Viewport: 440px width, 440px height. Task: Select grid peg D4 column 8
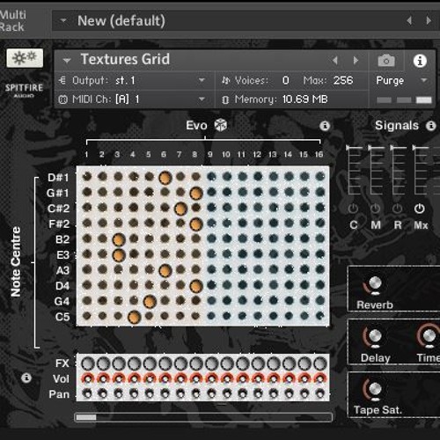[196, 286]
